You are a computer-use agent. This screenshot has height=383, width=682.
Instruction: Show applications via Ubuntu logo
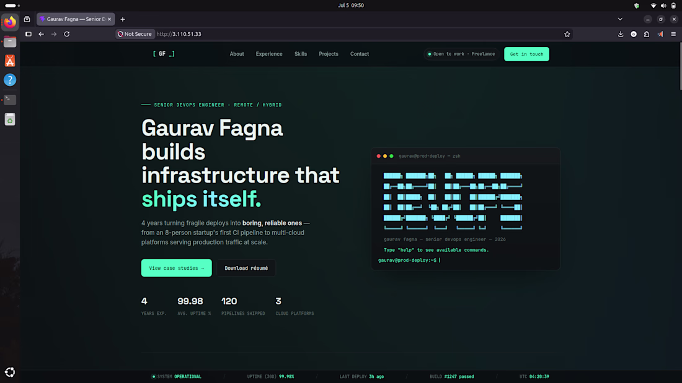coord(10,372)
